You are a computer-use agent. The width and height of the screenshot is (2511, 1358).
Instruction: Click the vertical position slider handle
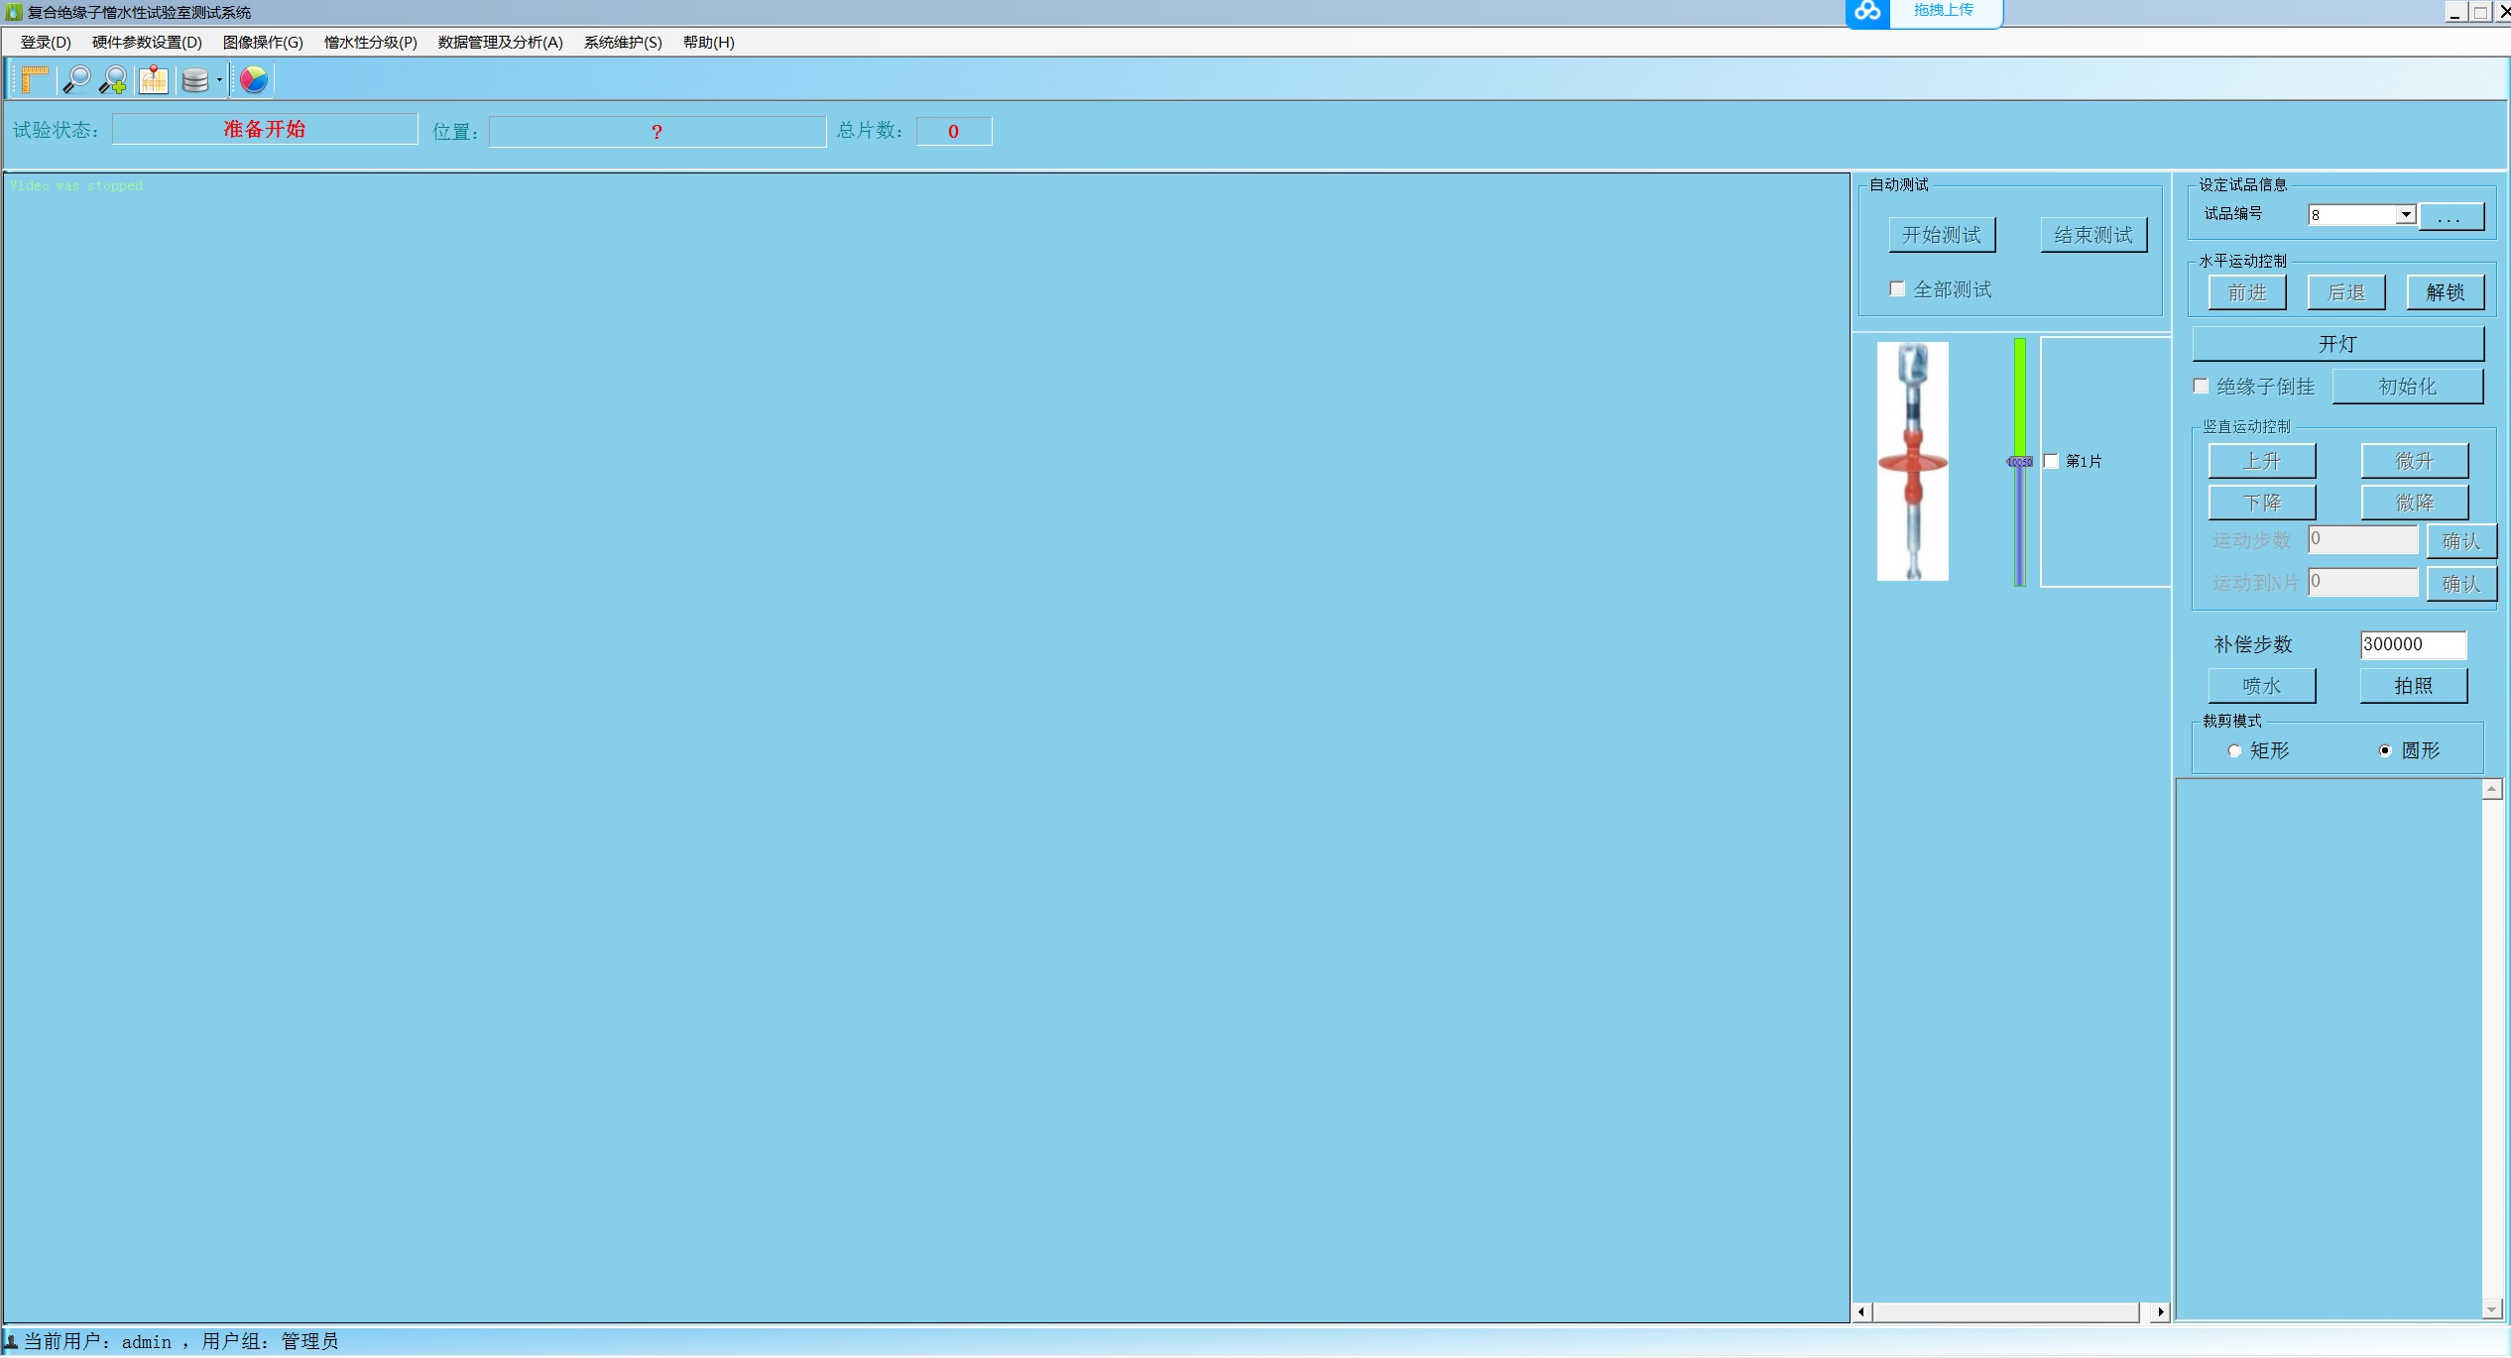tap(2019, 462)
